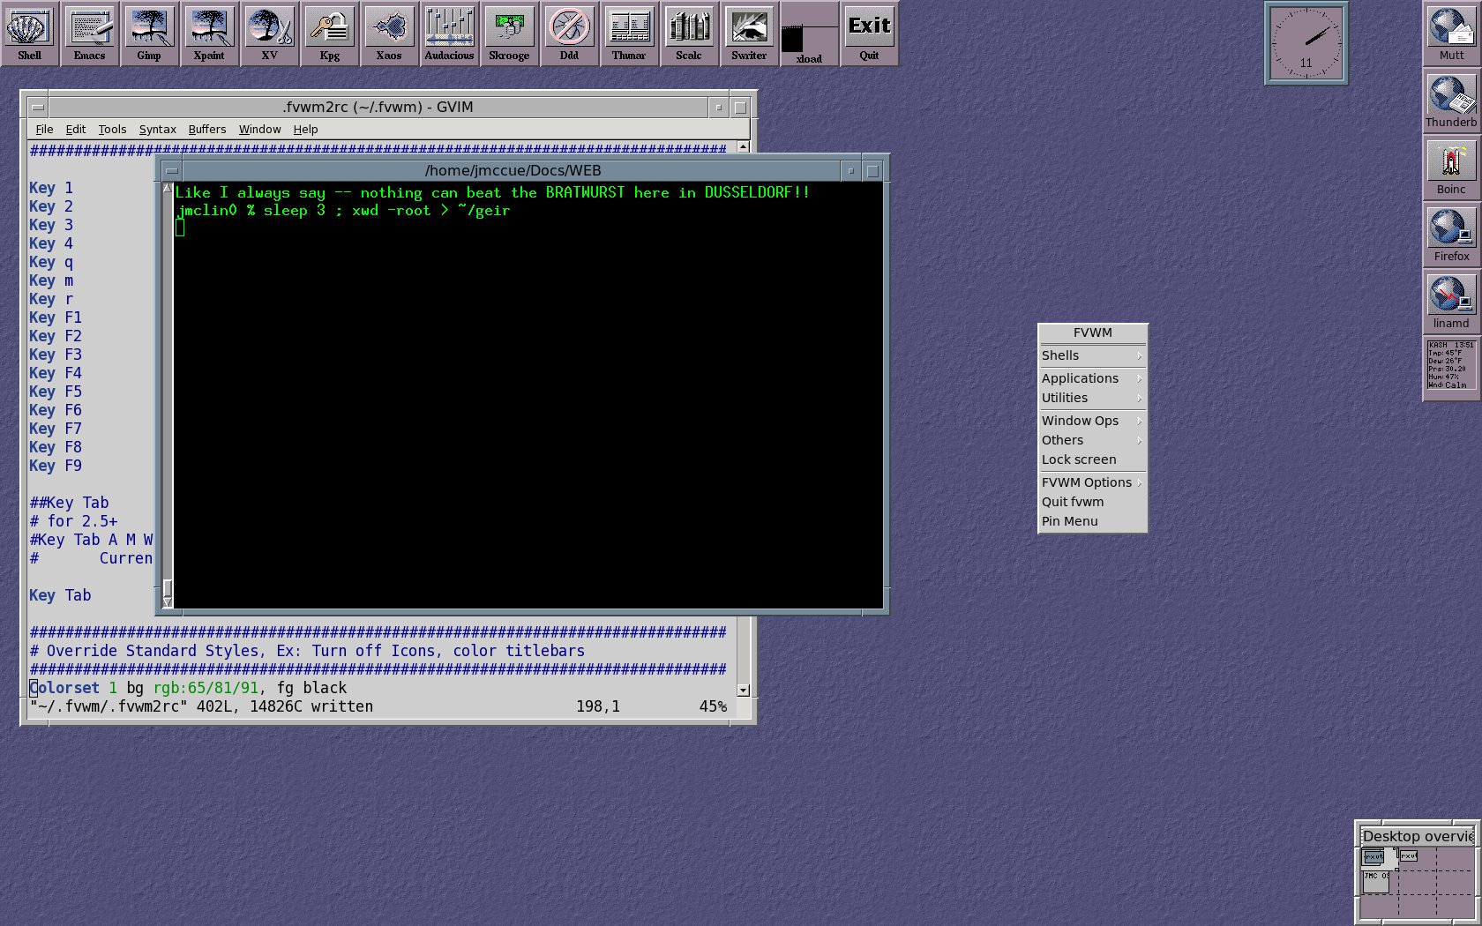Click GVIM scrollbar up arrow
Screen dimensions: 1482x926
(x=744, y=146)
